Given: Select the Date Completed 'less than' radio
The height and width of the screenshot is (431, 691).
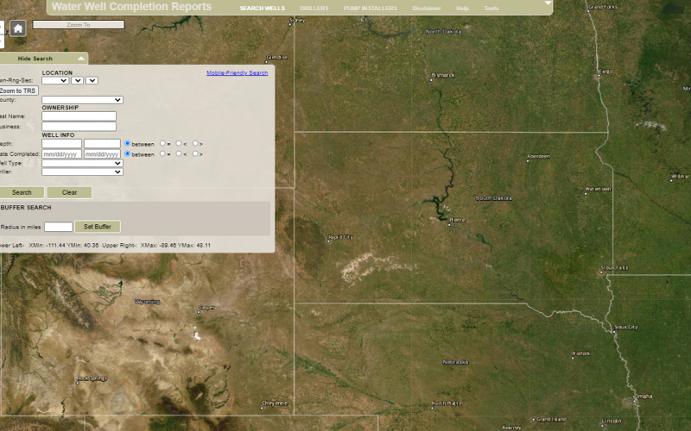Looking at the screenshot, I should coord(179,154).
